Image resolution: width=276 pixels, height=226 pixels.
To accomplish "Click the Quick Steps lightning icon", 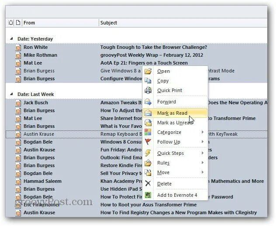I will click(148, 153).
